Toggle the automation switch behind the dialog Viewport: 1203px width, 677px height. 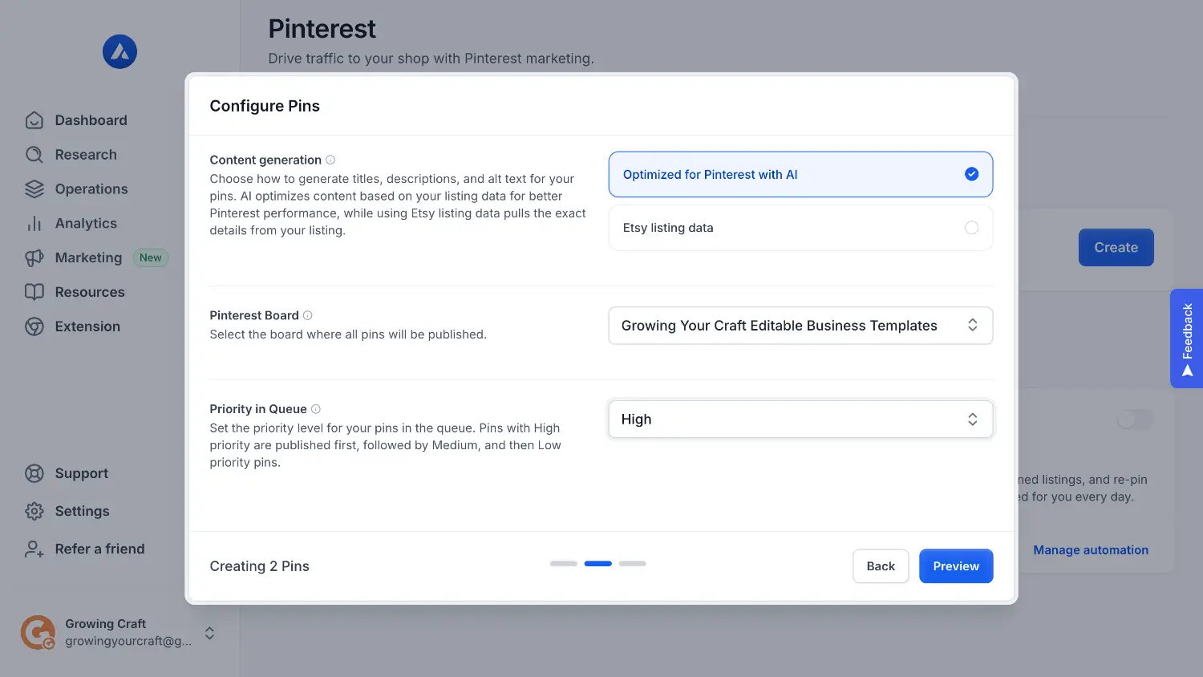point(1135,420)
